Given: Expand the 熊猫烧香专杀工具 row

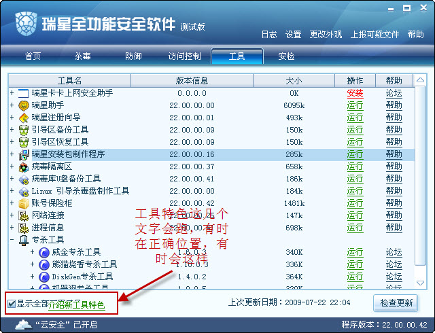Looking at the screenshot, I should coord(32,264).
